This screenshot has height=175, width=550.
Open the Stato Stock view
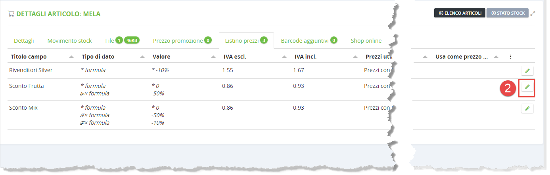[508, 13]
